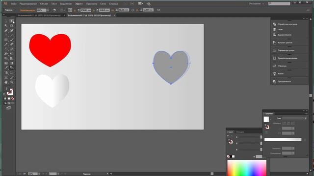Screen dimensions: 314x176
Task: Open the Эффект menu
Action: click(79, 4)
